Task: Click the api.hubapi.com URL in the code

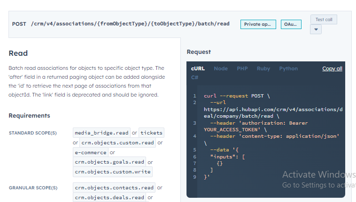Action: click(273, 113)
